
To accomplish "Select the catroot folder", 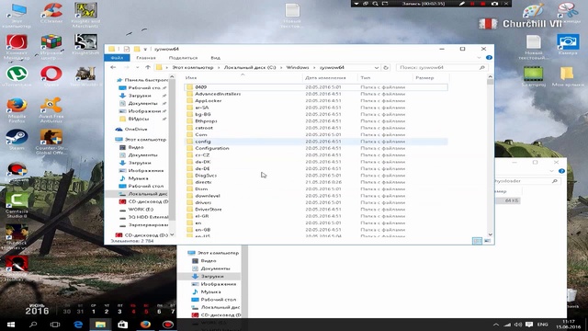I will pos(204,128).
